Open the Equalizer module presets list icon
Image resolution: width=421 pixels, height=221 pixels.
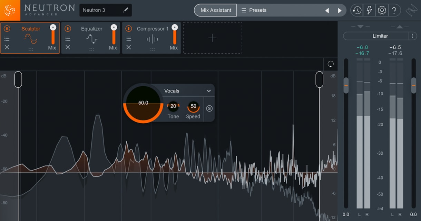pyautogui.click(x=68, y=39)
